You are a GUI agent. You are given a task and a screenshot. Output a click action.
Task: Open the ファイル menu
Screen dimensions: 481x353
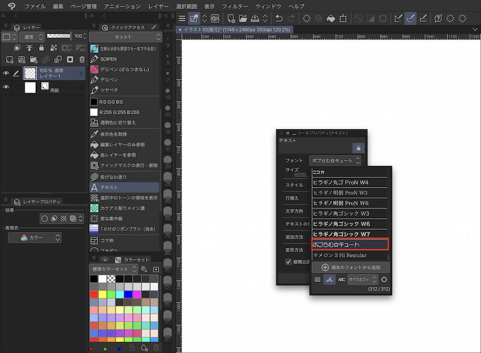pos(35,6)
